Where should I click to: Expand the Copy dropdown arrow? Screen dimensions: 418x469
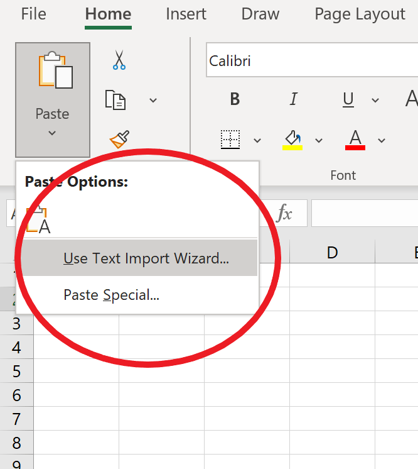click(153, 100)
